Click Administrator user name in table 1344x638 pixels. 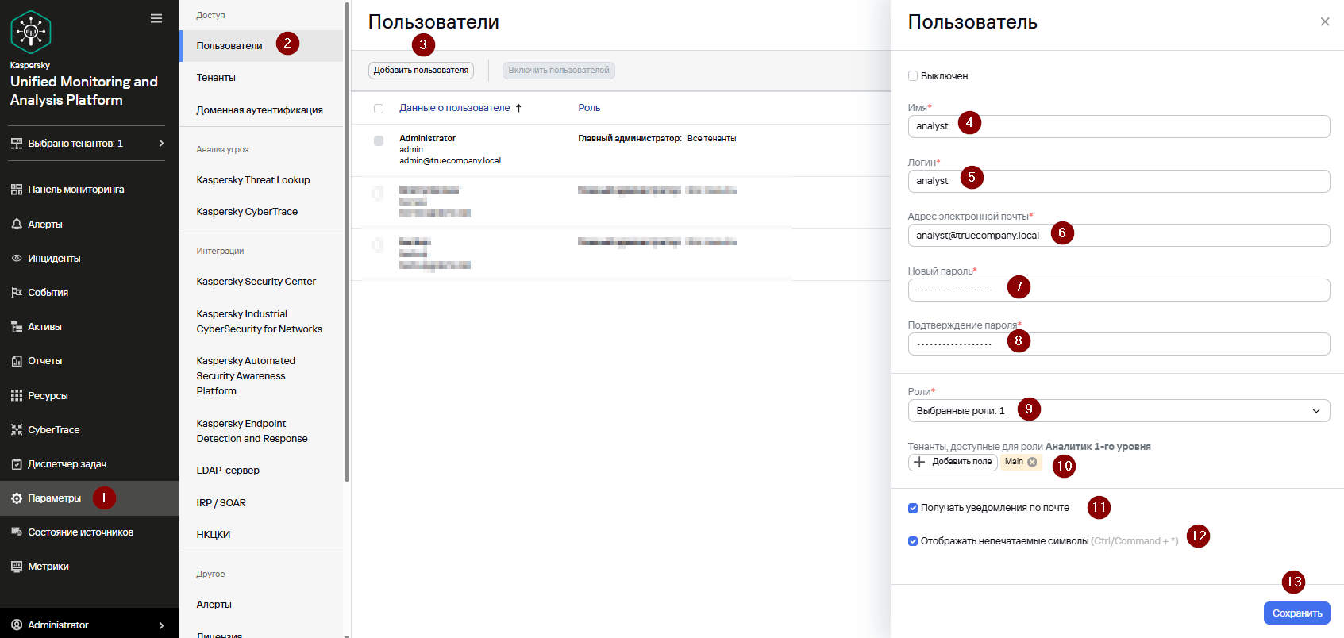pos(427,138)
